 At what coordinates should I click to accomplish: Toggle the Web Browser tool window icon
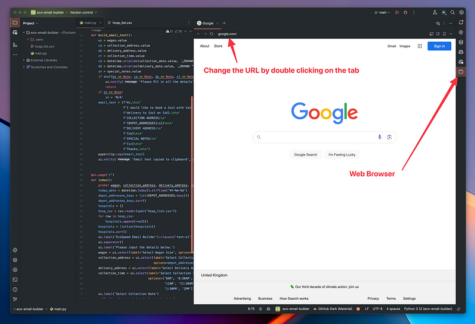point(461,72)
